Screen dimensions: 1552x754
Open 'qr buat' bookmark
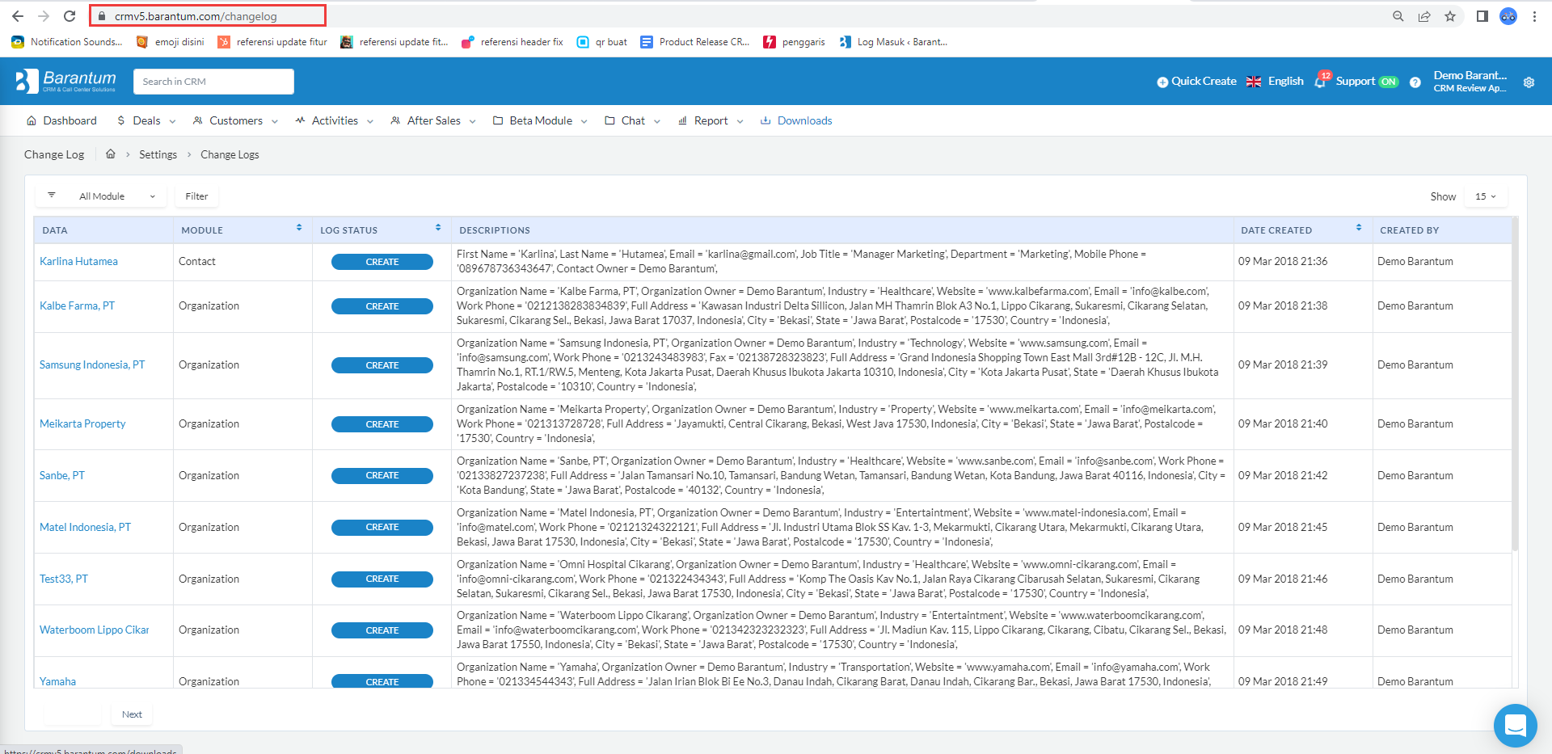pyautogui.click(x=602, y=42)
